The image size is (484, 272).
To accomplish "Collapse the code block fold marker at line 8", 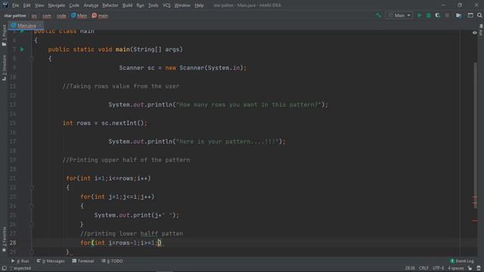I will pyautogui.click(x=32, y=59).
